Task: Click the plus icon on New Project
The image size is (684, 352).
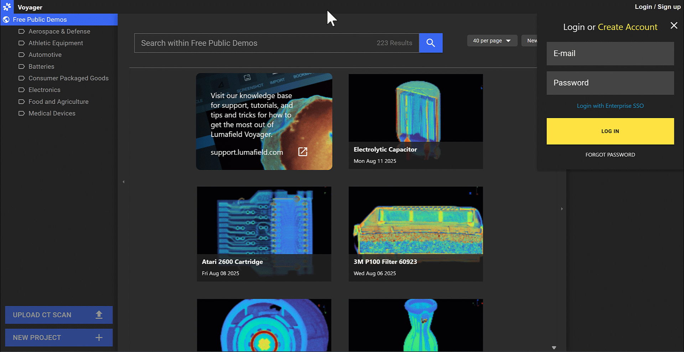Action: click(99, 337)
